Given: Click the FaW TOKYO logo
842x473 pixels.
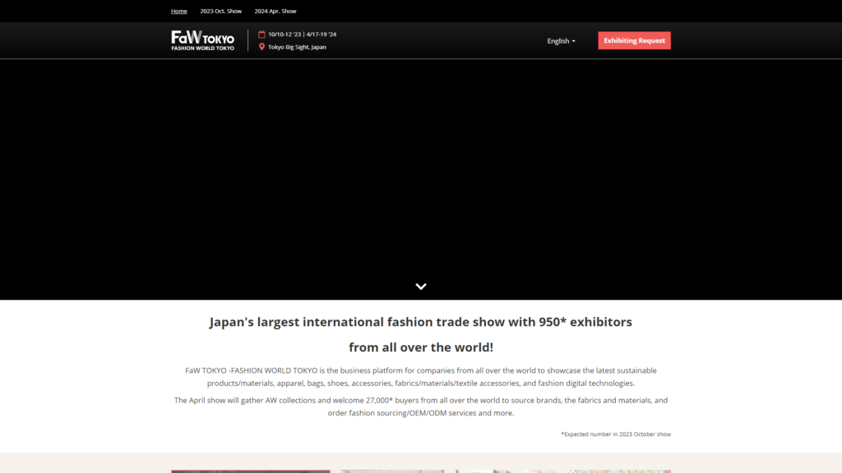Looking at the screenshot, I should (203, 40).
